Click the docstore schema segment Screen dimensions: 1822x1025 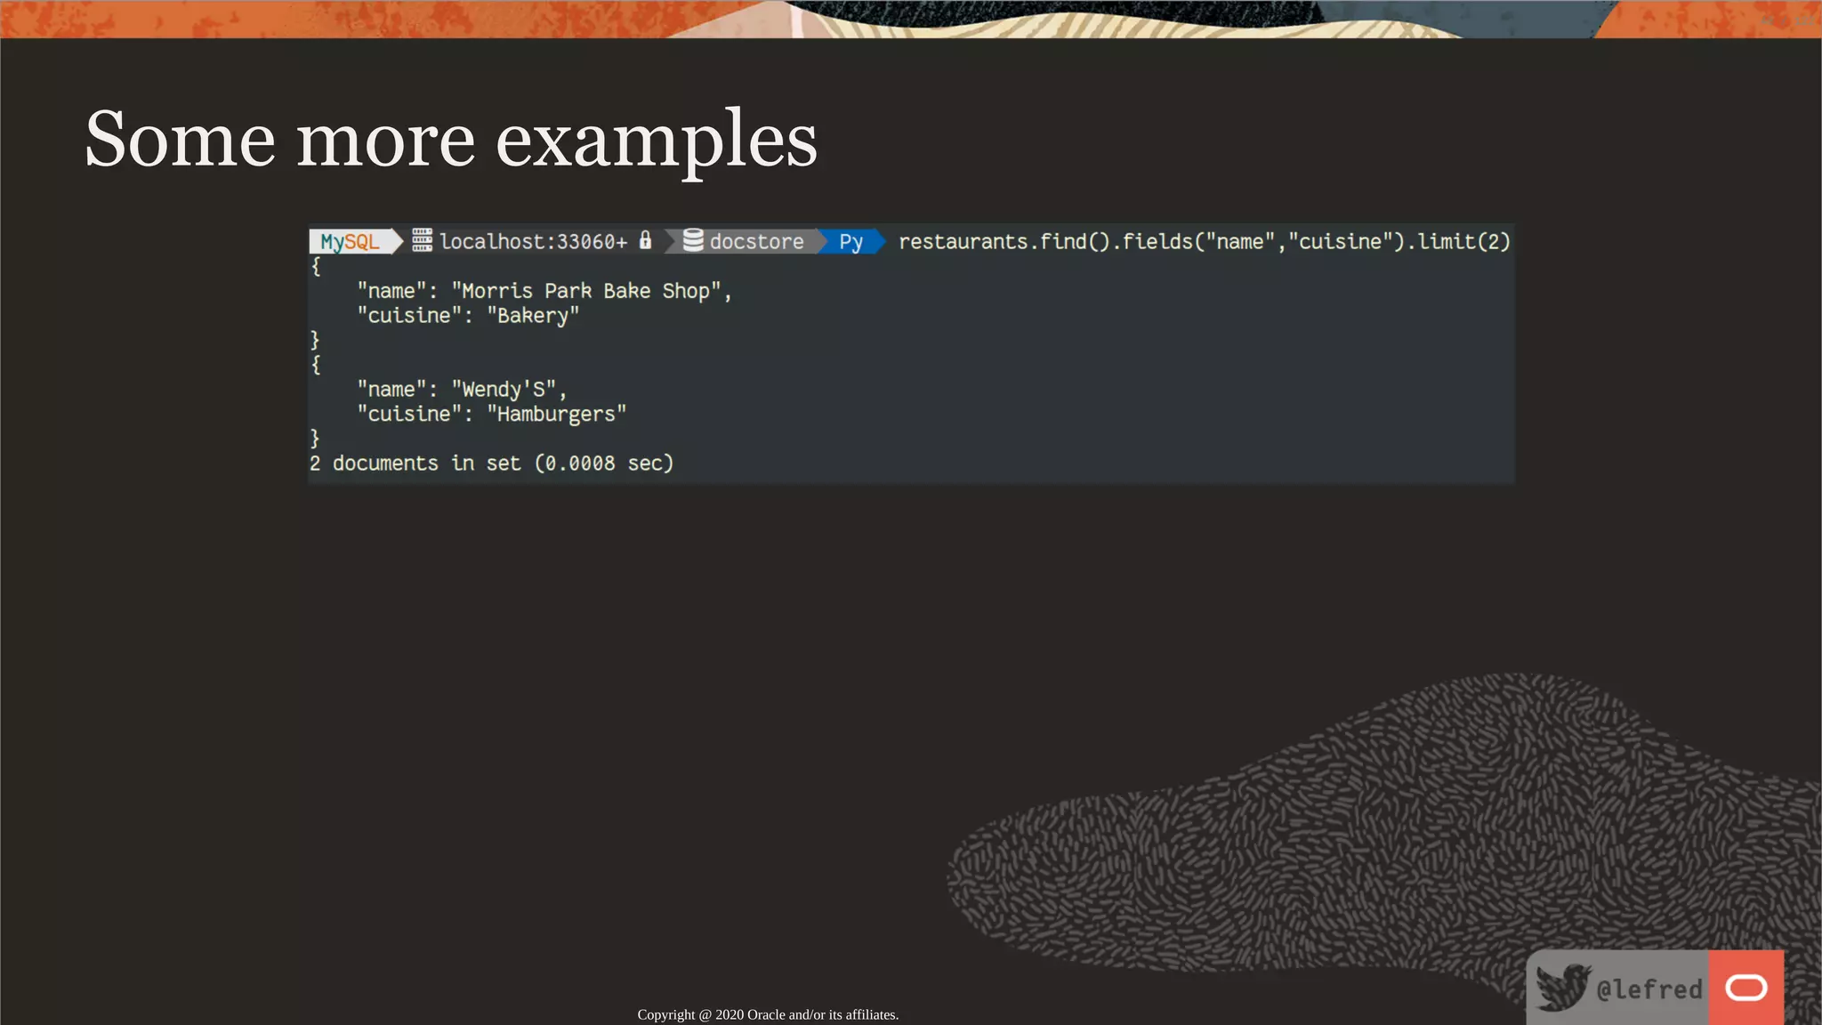(x=756, y=242)
